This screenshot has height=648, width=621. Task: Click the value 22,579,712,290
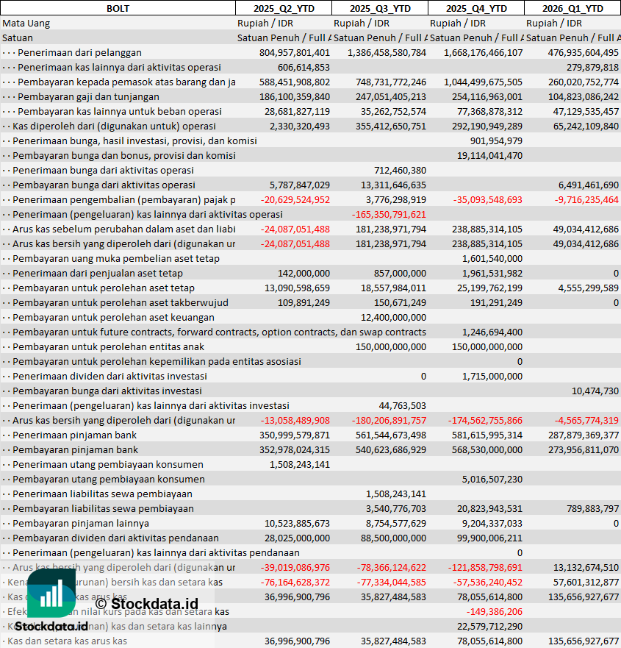(489, 627)
